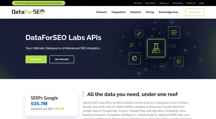Click the chain link icon tile
Screen dimensions: 216x119
(x=139, y=34)
